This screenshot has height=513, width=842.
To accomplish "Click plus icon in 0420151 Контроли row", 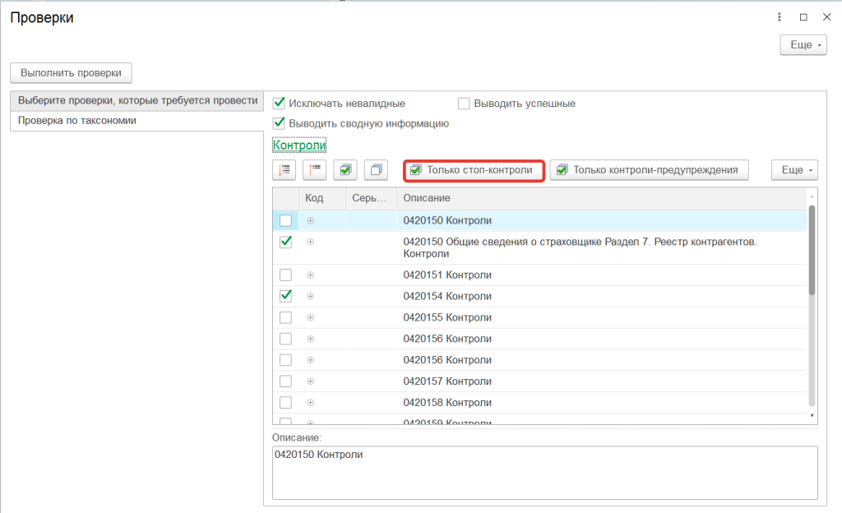I will point(311,275).
